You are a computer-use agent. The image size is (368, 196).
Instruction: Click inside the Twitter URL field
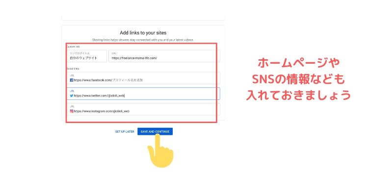(x=143, y=94)
